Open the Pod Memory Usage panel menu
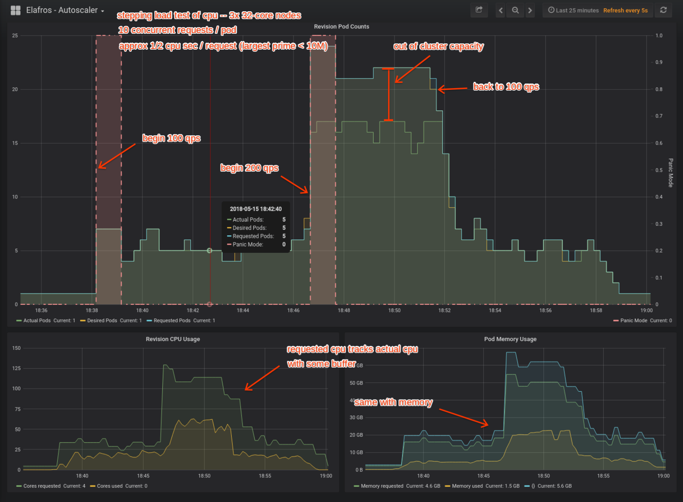The image size is (683, 502). (510, 339)
